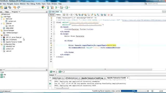Click the editor horizontal scrollbar
166x93 pixels.
coord(105,69)
